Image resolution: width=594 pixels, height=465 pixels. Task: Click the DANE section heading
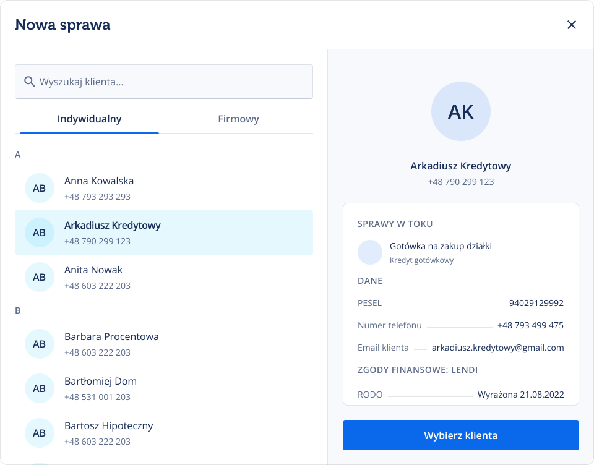370,281
